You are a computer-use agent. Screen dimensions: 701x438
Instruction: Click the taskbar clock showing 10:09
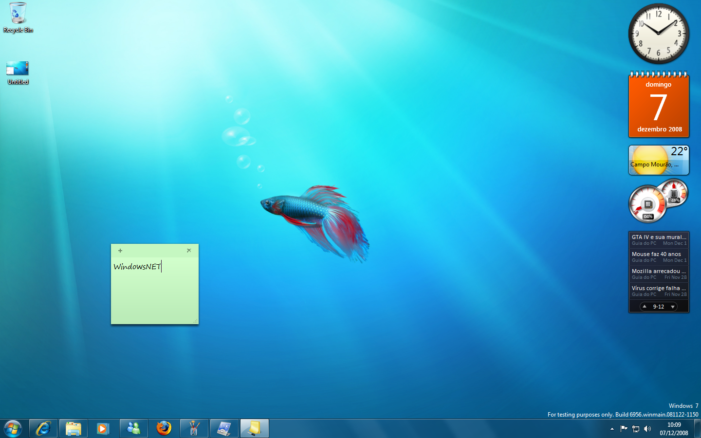(x=674, y=429)
